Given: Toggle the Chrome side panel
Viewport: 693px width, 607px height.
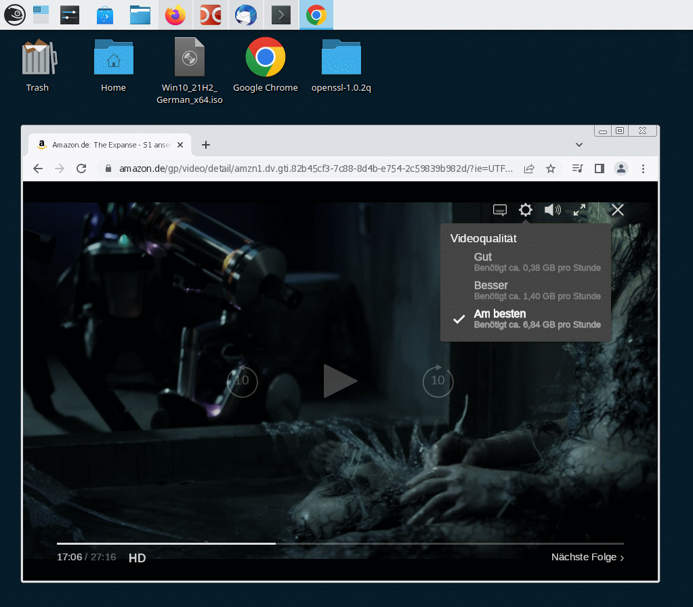Looking at the screenshot, I should [x=600, y=168].
